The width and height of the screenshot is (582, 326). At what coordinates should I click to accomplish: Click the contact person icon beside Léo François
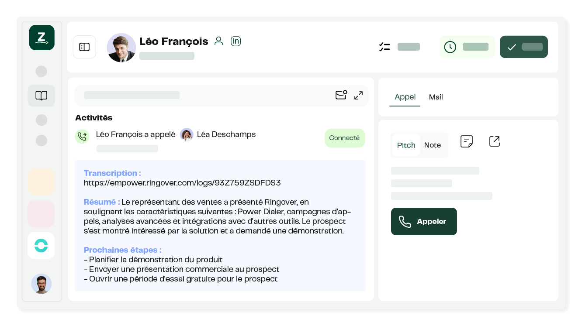(218, 41)
